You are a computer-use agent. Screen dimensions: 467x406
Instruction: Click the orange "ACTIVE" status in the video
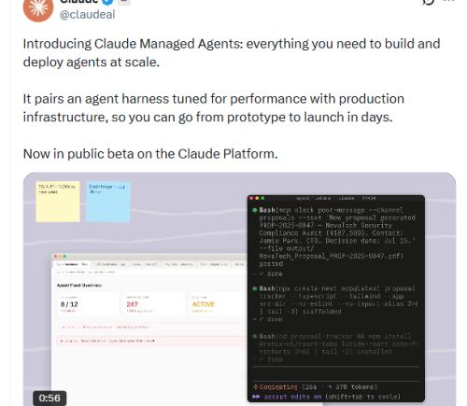coord(203,304)
